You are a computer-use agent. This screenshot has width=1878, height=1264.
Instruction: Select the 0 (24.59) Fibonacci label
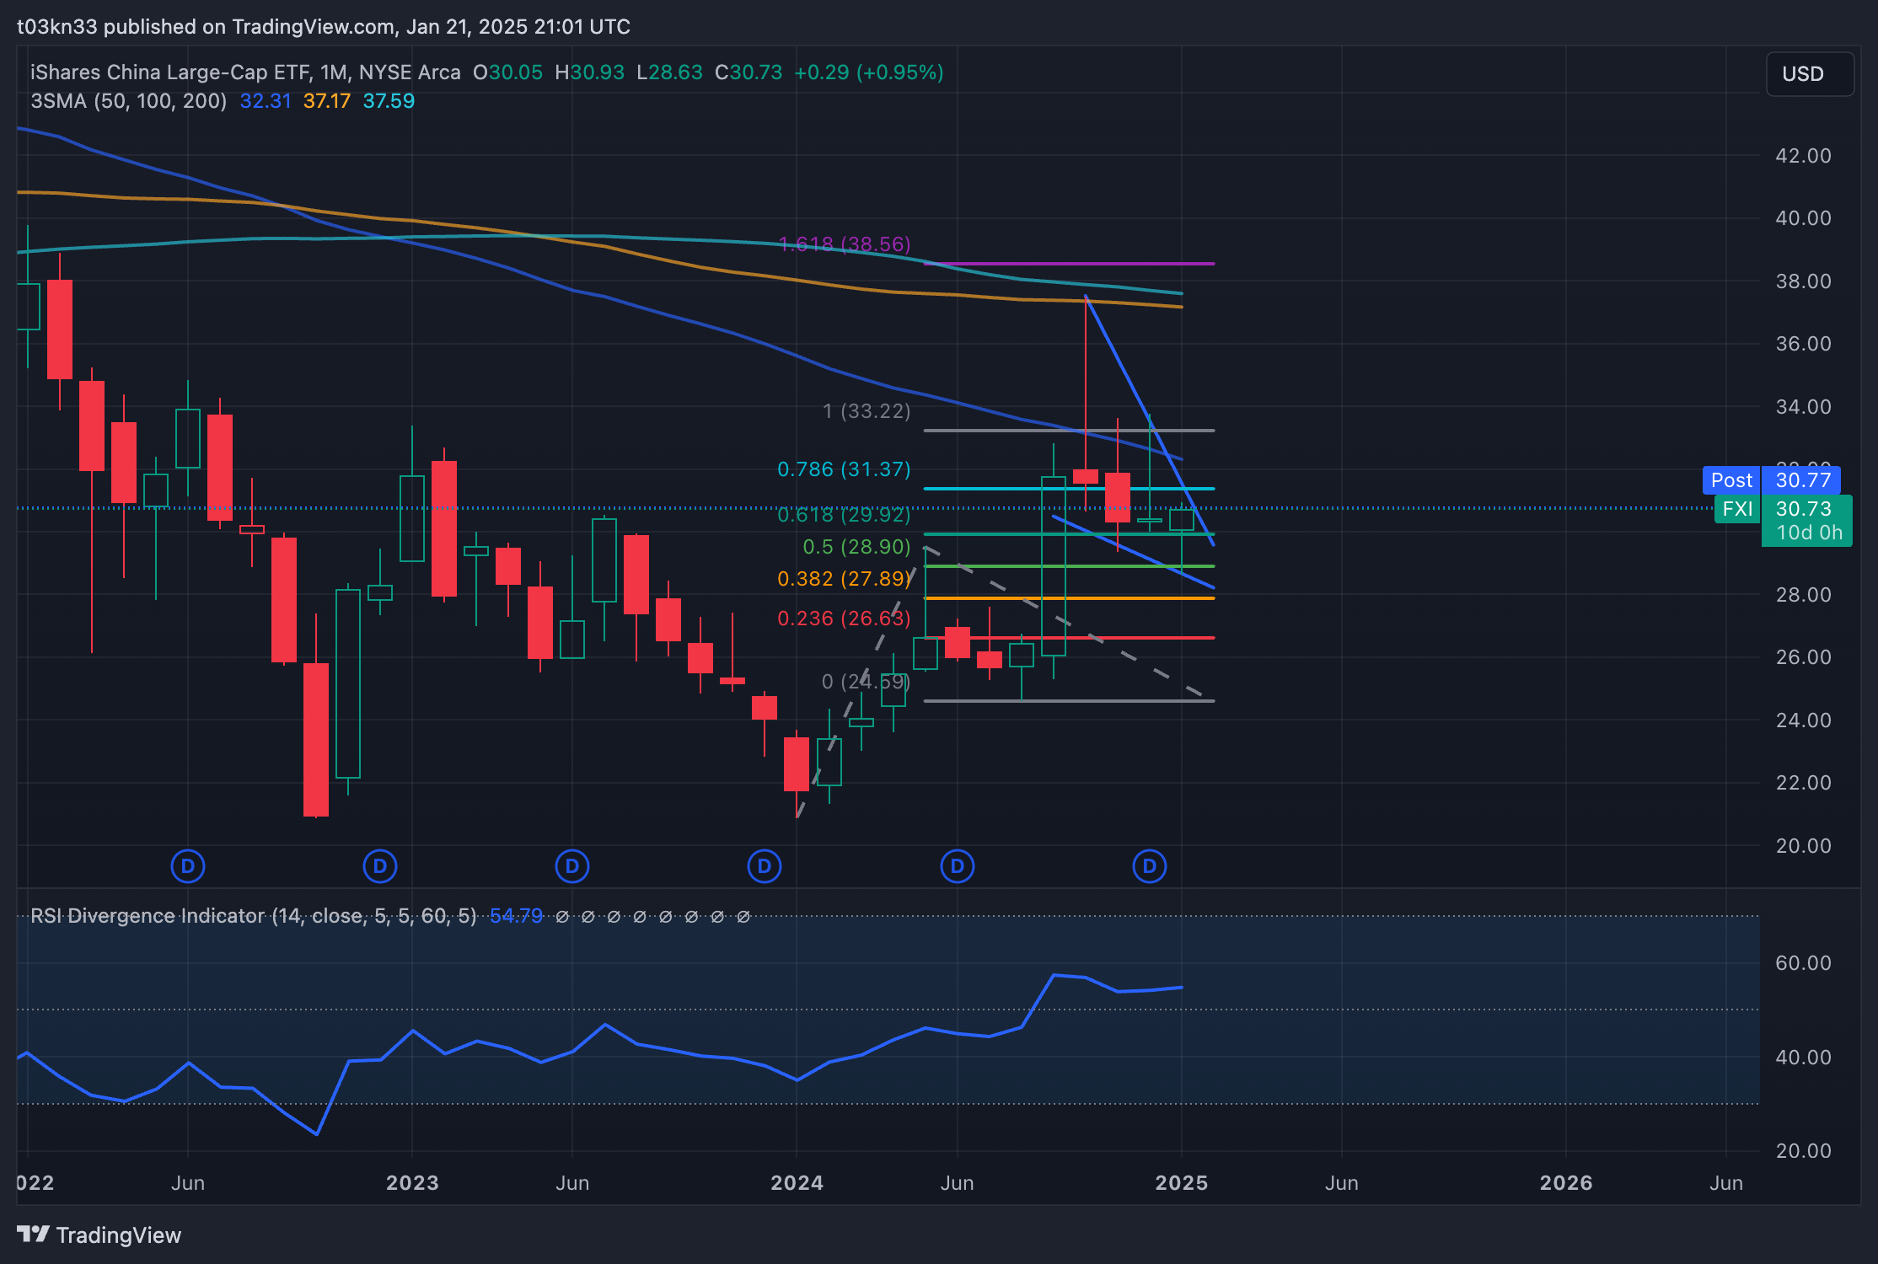coord(867,682)
